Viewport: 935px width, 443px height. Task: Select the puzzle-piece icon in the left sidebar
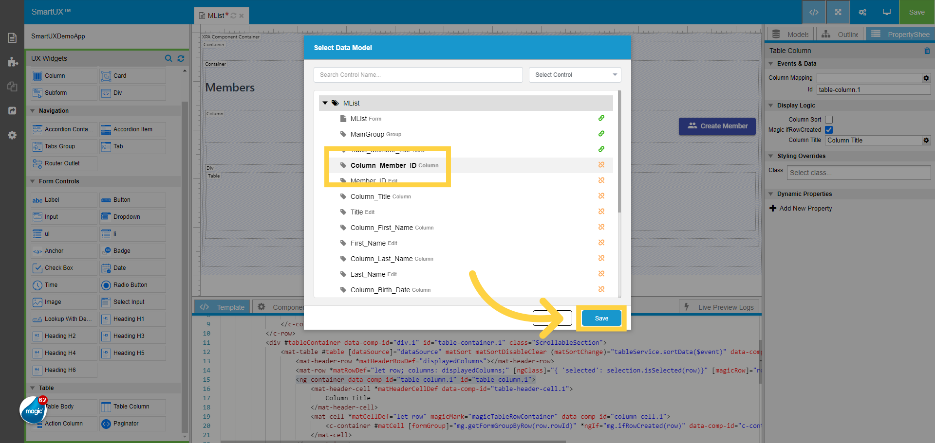[x=12, y=62]
